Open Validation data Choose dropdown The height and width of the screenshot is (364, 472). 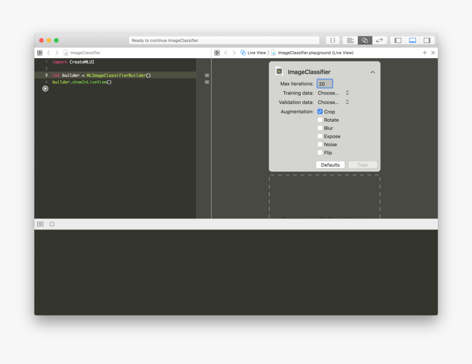(333, 102)
